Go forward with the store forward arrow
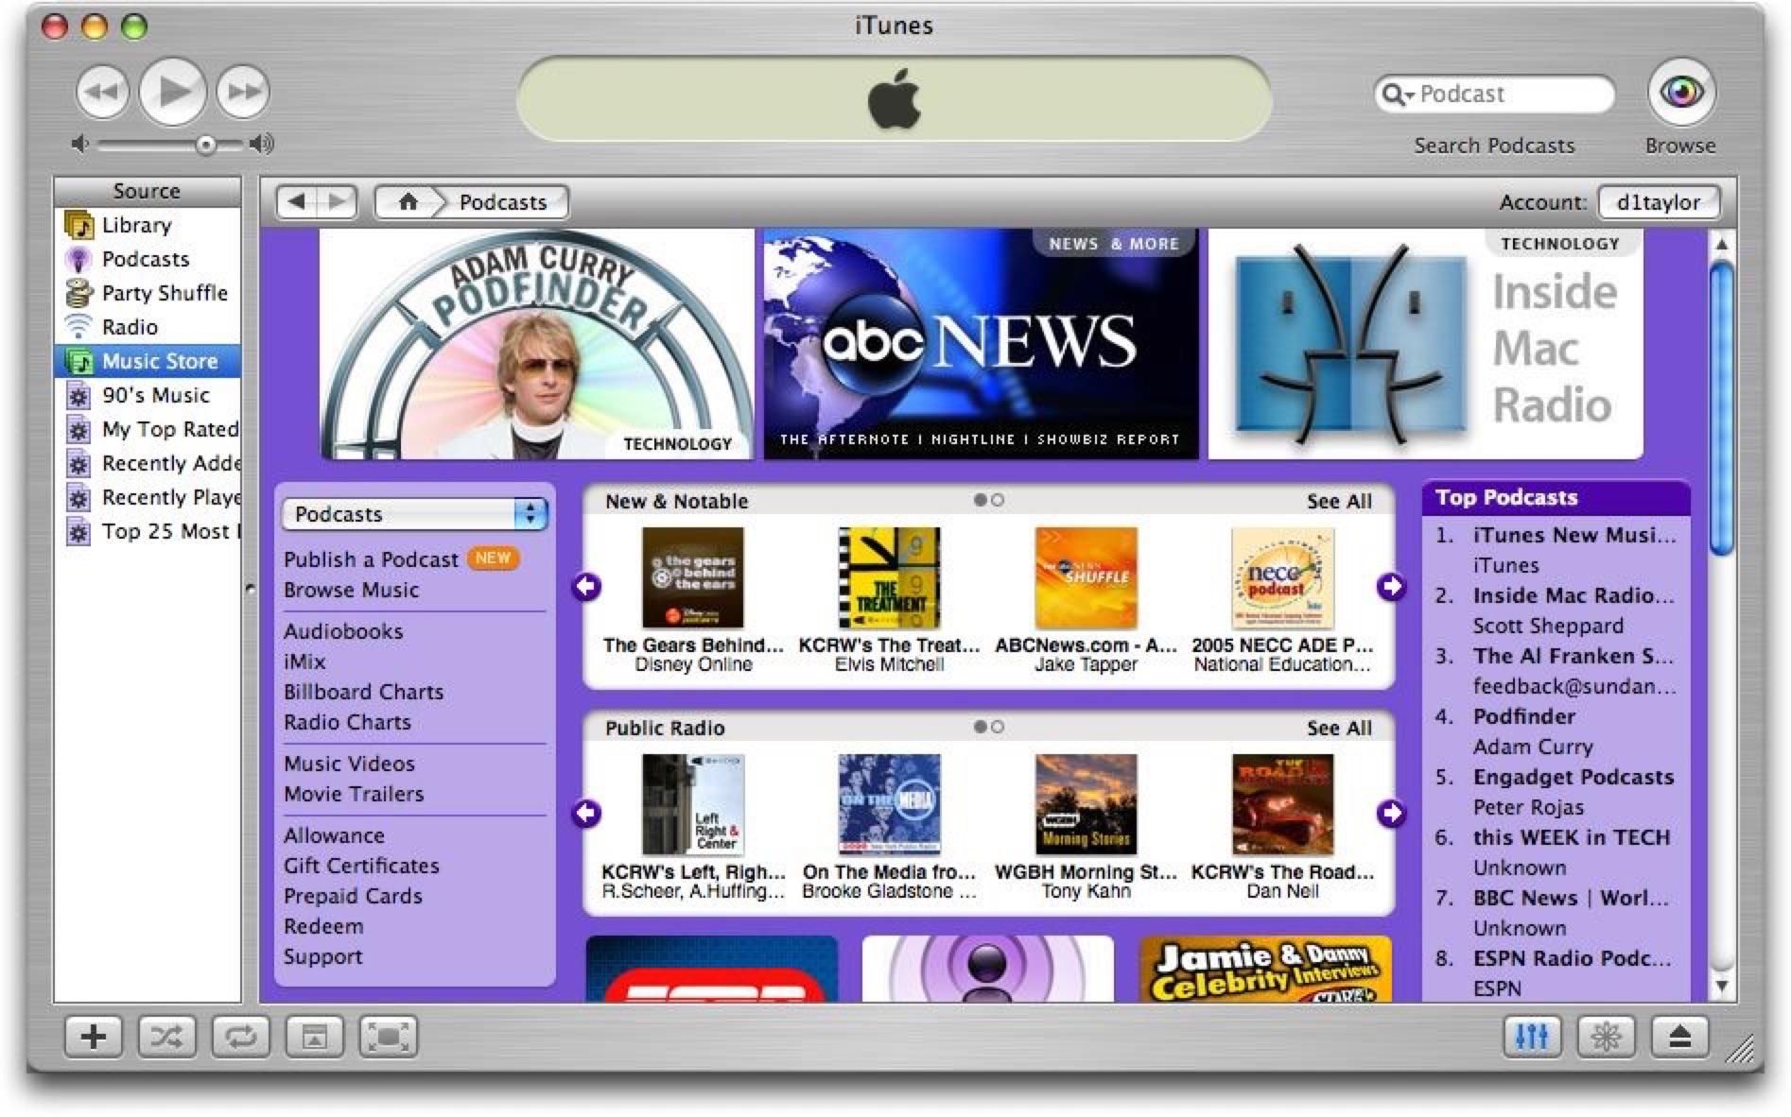The height and width of the screenshot is (1117, 1791). pos(337,201)
